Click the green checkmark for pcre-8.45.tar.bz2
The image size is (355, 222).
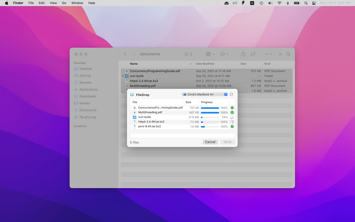pyautogui.click(x=232, y=127)
